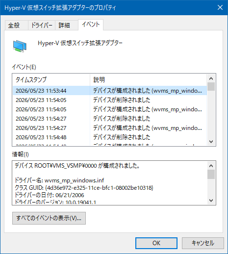Select the first 11:54:05 device deleted event

[x=110, y=100]
